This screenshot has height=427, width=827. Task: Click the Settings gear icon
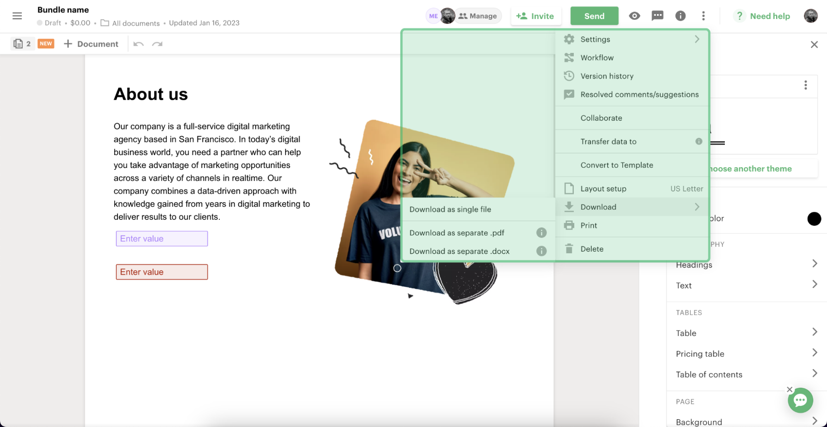tap(569, 39)
